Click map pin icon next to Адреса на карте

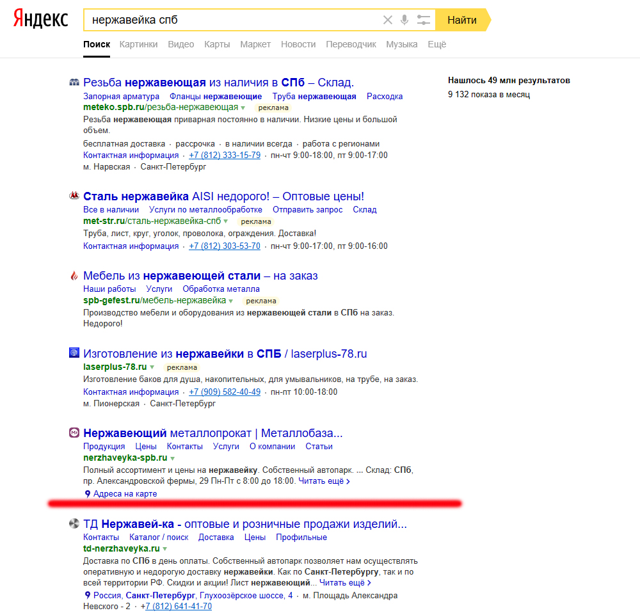[87, 494]
